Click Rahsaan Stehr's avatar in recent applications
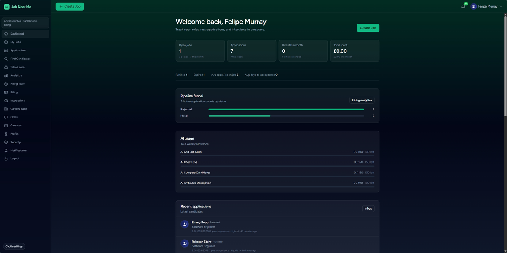507x253 pixels. point(185,244)
